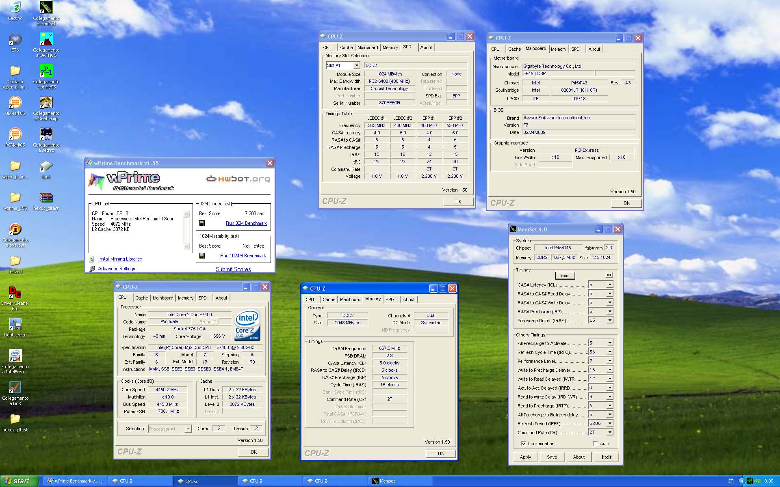Click the >> expand button in MemSet Timings
Image resolution: width=780 pixels, height=487 pixels.
pos(609,275)
